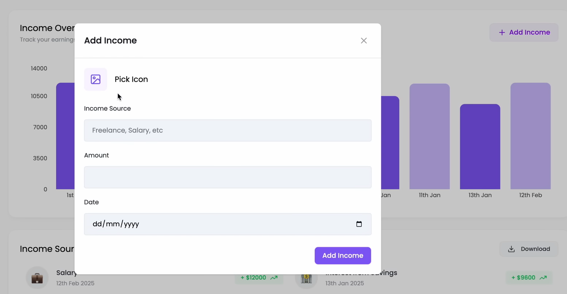Focus the Income Source text field

[x=227, y=130]
